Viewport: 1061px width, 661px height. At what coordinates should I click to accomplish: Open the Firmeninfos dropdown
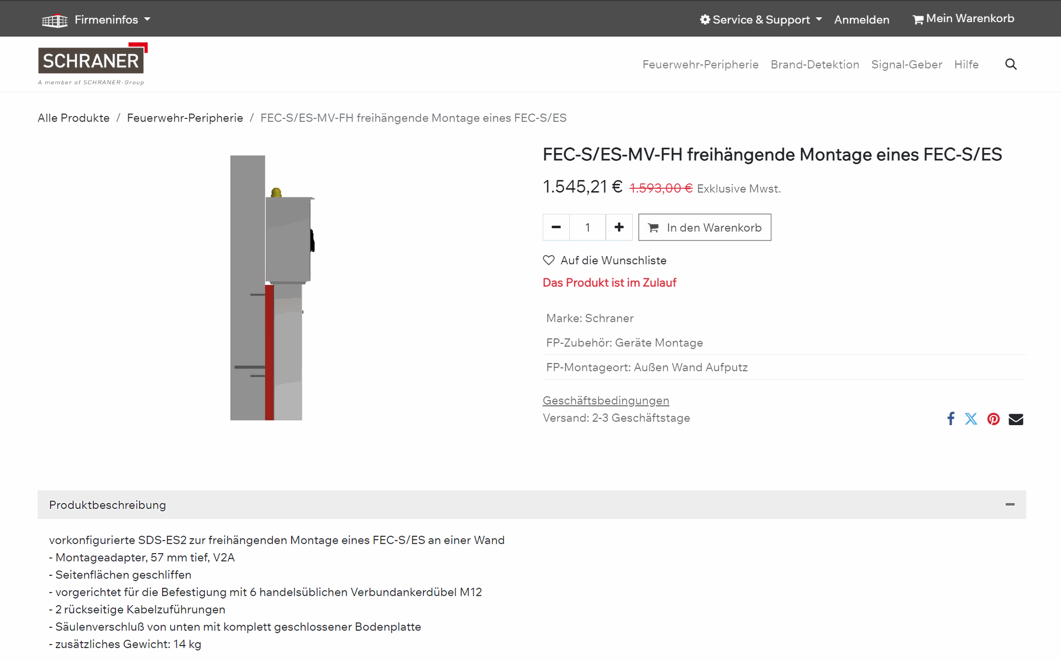[x=96, y=20]
